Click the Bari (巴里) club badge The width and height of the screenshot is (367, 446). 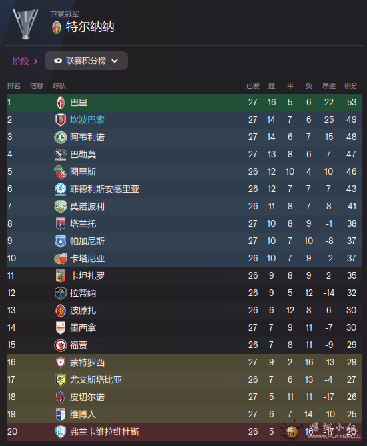point(60,103)
